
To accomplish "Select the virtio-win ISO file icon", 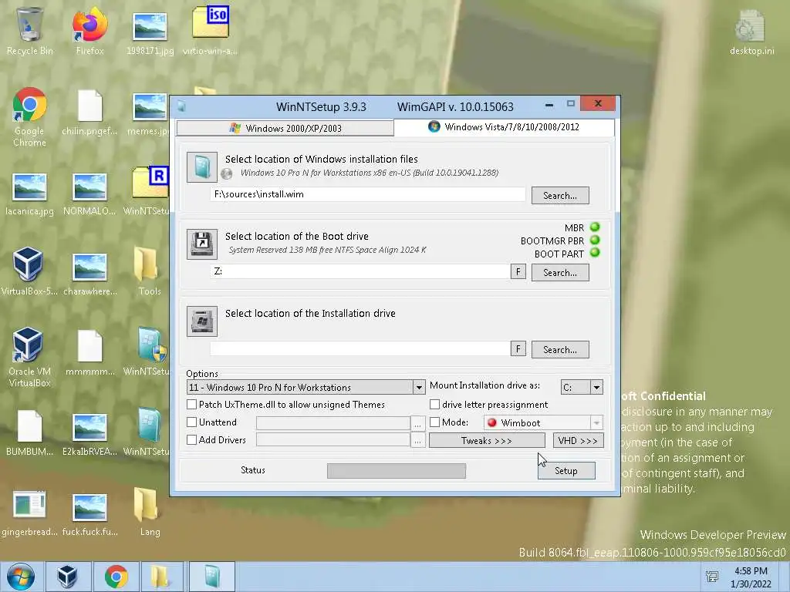I will click(x=210, y=30).
